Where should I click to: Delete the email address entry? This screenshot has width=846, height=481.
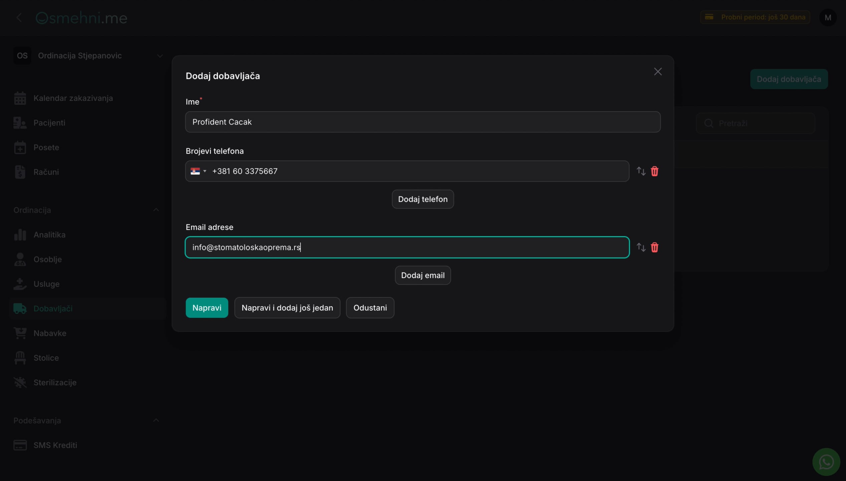point(654,247)
